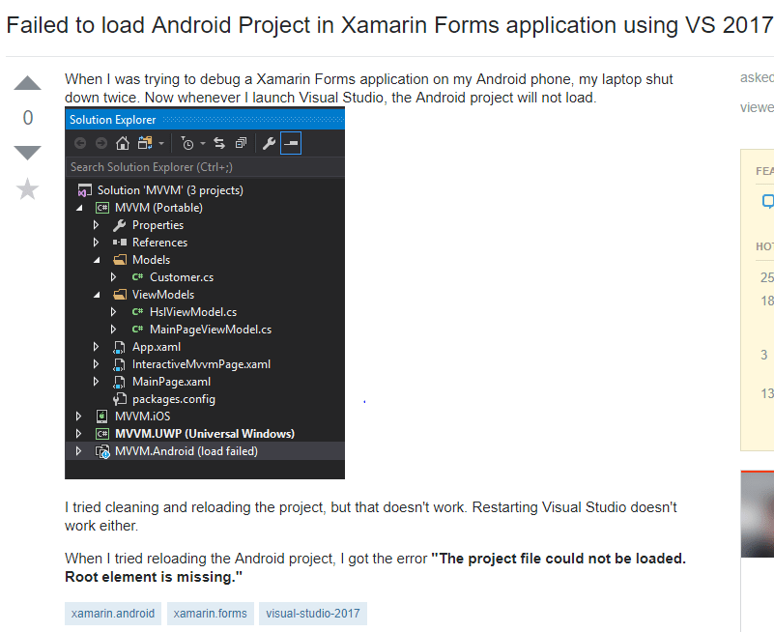Expand the MainPageViewModel.cs node
The image size is (774, 632).
click(x=113, y=330)
